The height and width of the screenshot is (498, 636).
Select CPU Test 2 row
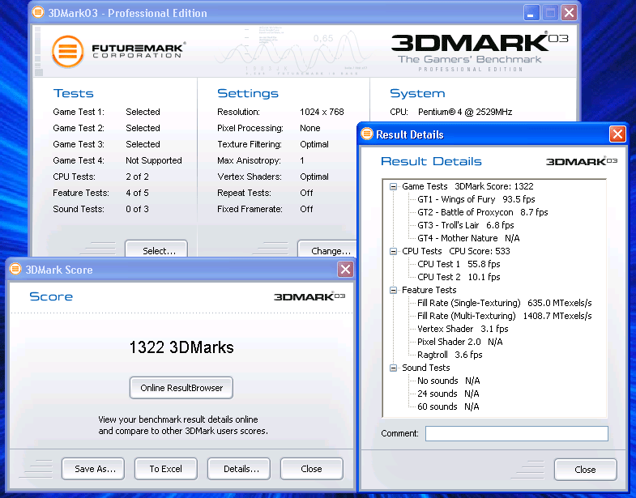pyautogui.click(x=459, y=278)
